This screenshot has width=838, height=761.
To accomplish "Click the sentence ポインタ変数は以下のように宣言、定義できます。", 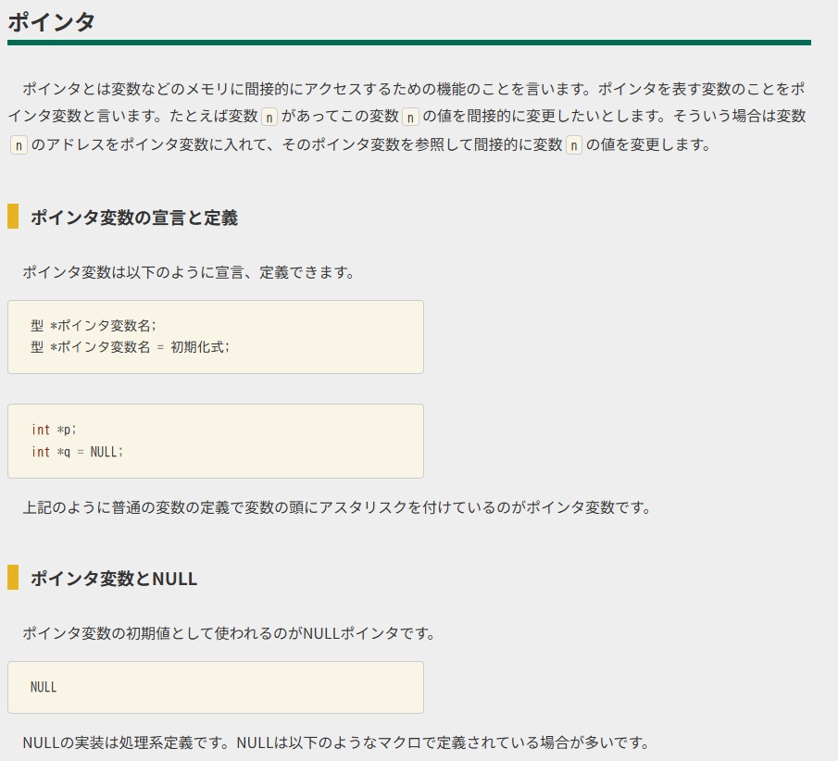I will 188,272.
